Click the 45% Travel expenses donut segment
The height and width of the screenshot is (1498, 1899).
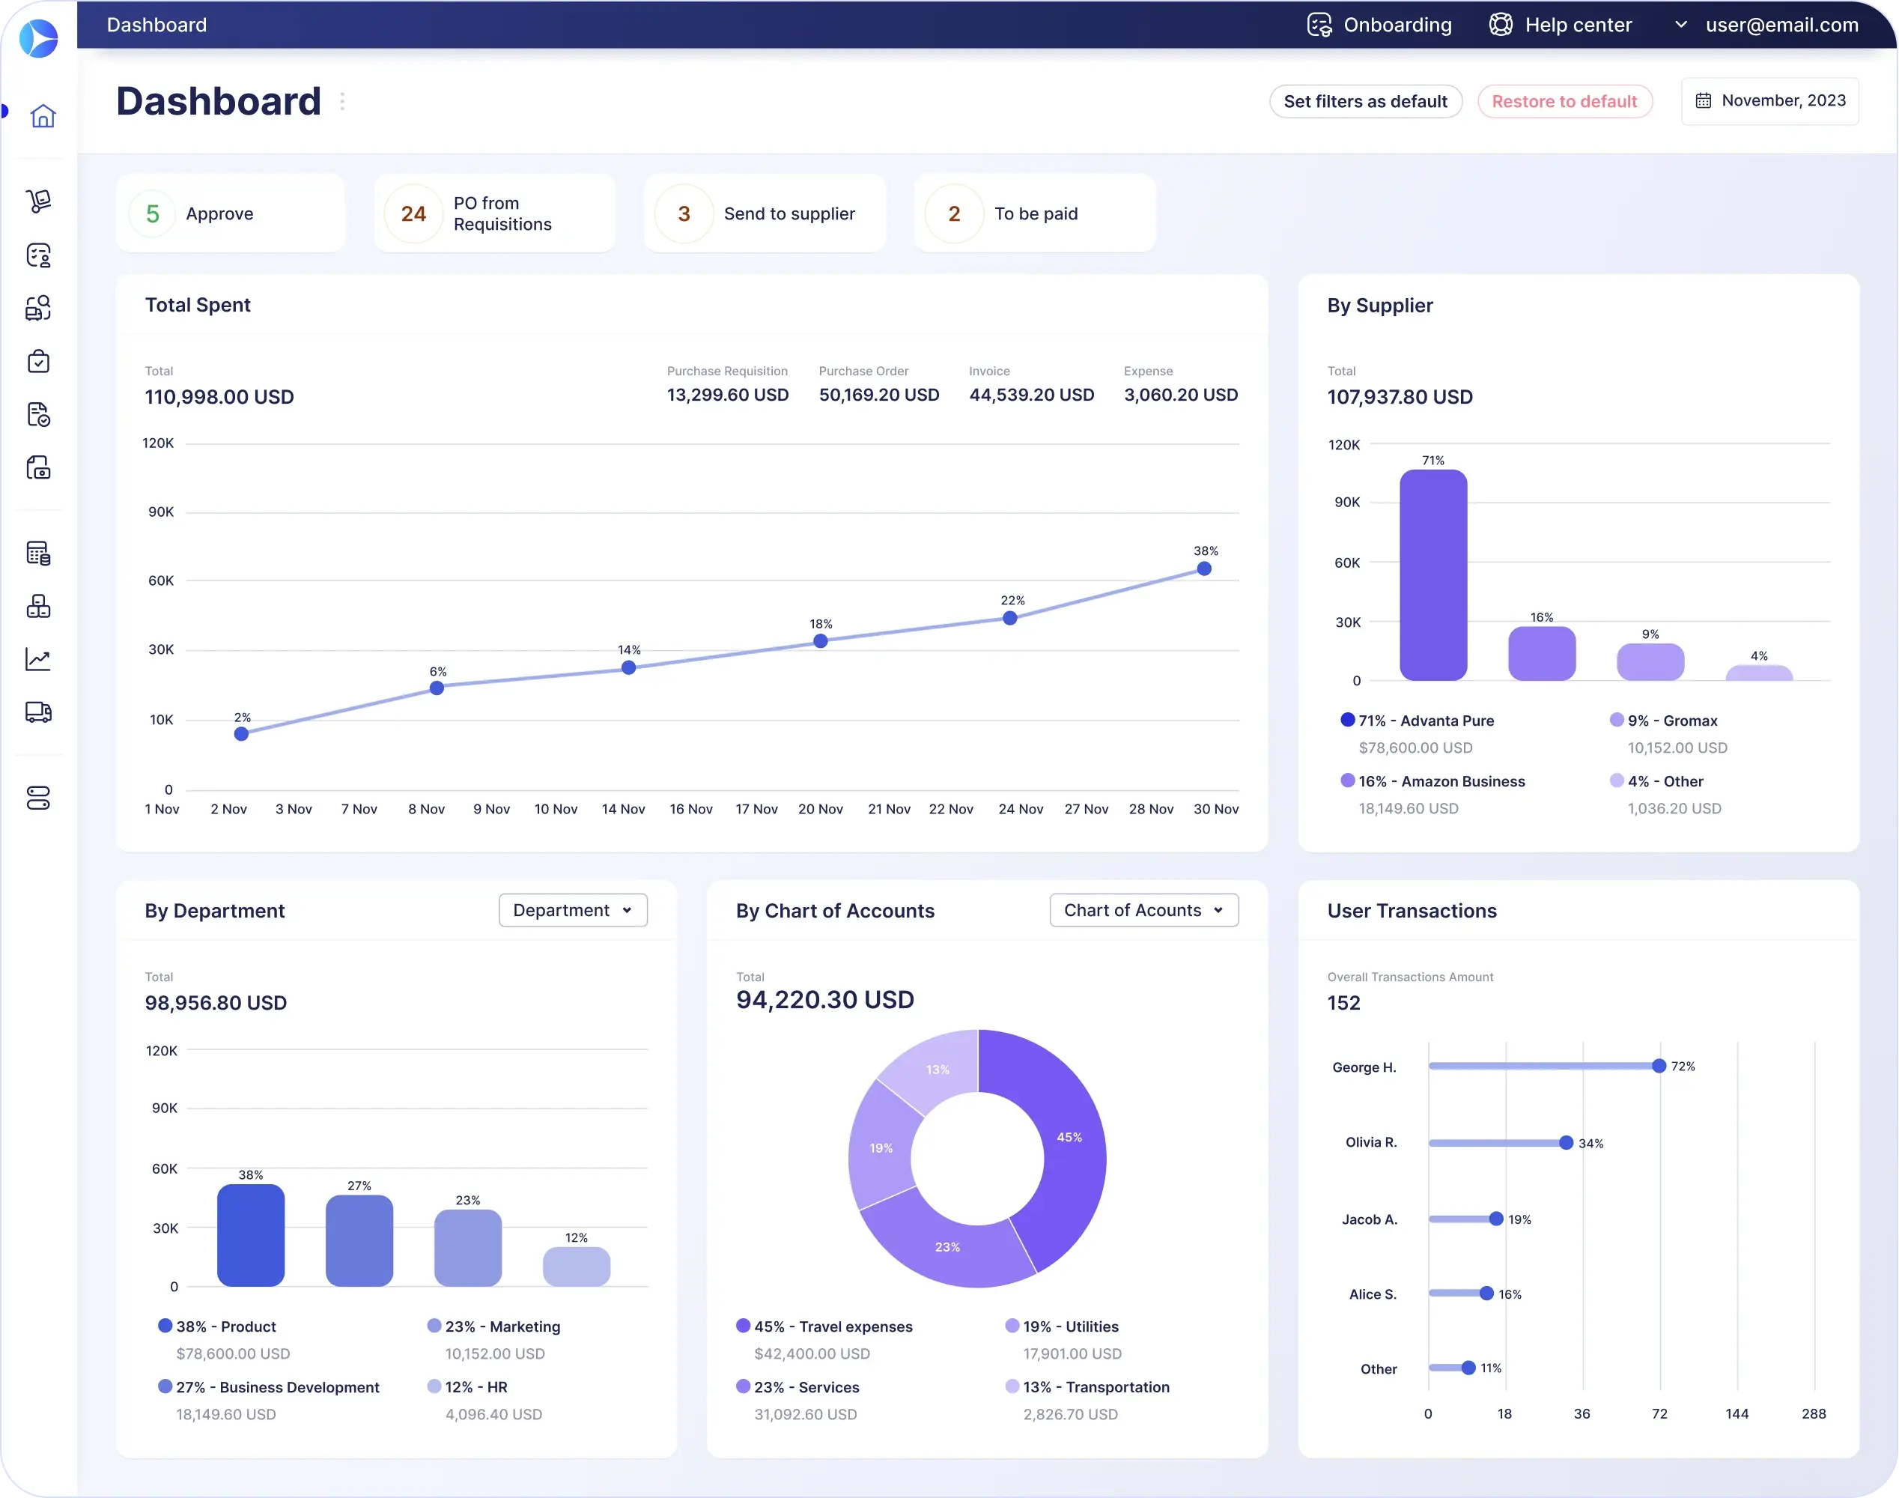(1069, 1138)
